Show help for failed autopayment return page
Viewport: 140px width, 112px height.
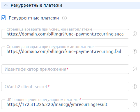point(135,51)
